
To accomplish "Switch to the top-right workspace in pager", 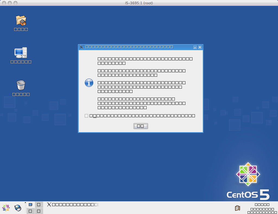I will coord(39,205).
